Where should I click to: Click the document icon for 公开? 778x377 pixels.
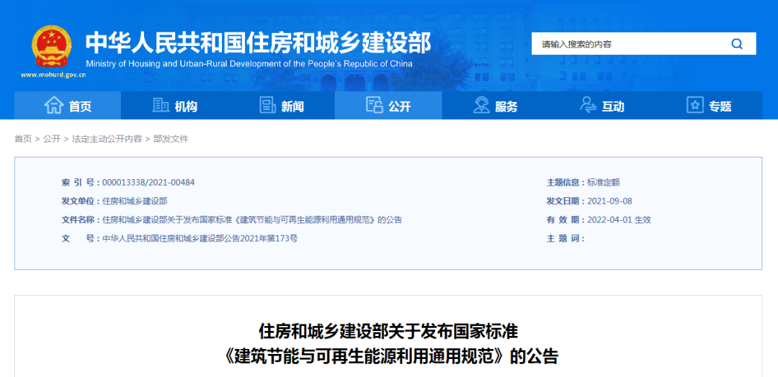click(x=375, y=106)
